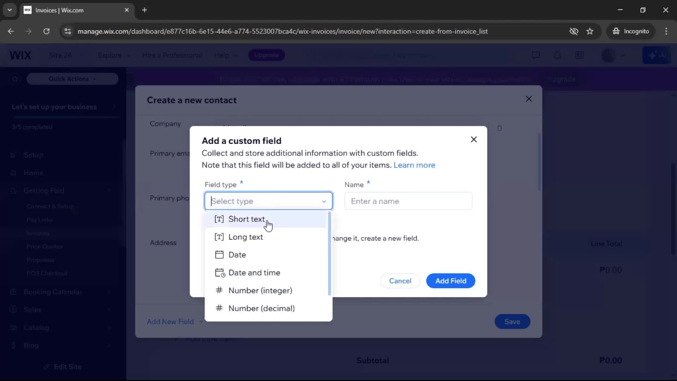Click the hash icon for Number (decimal)
677x381 pixels.
(219, 308)
